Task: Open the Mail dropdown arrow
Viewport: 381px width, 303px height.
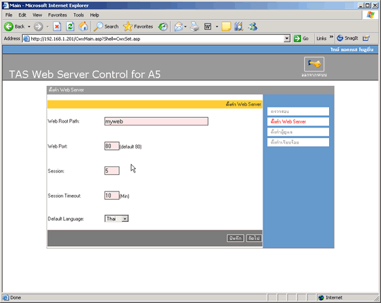Action: point(186,26)
